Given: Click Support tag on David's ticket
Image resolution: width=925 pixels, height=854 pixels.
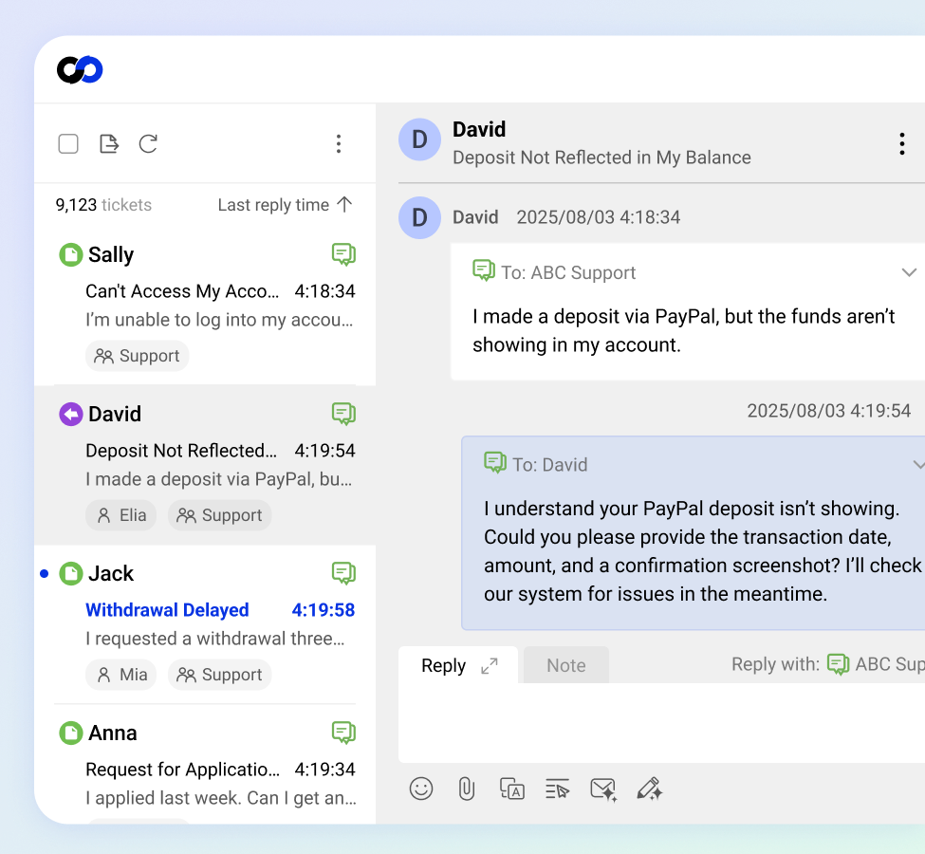Looking at the screenshot, I should coord(219,515).
